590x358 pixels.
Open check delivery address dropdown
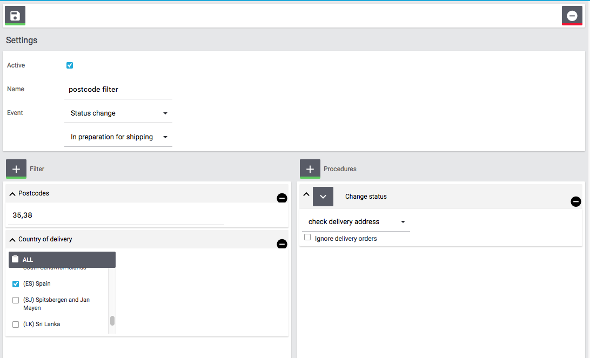(356, 222)
